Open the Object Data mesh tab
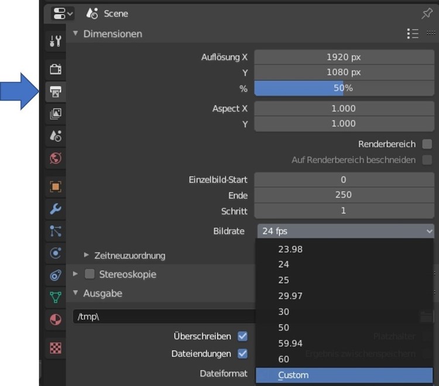This screenshot has height=386, width=439. click(56, 297)
